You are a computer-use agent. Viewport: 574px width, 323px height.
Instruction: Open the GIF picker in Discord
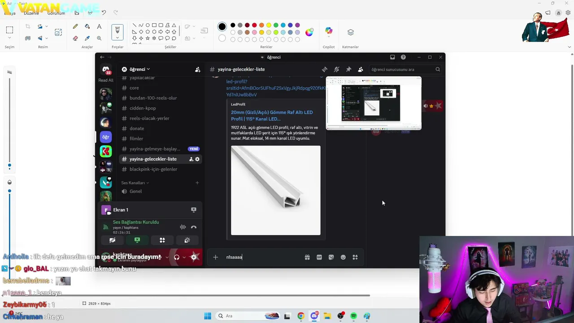pyautogui.click(x=319, y=257)
